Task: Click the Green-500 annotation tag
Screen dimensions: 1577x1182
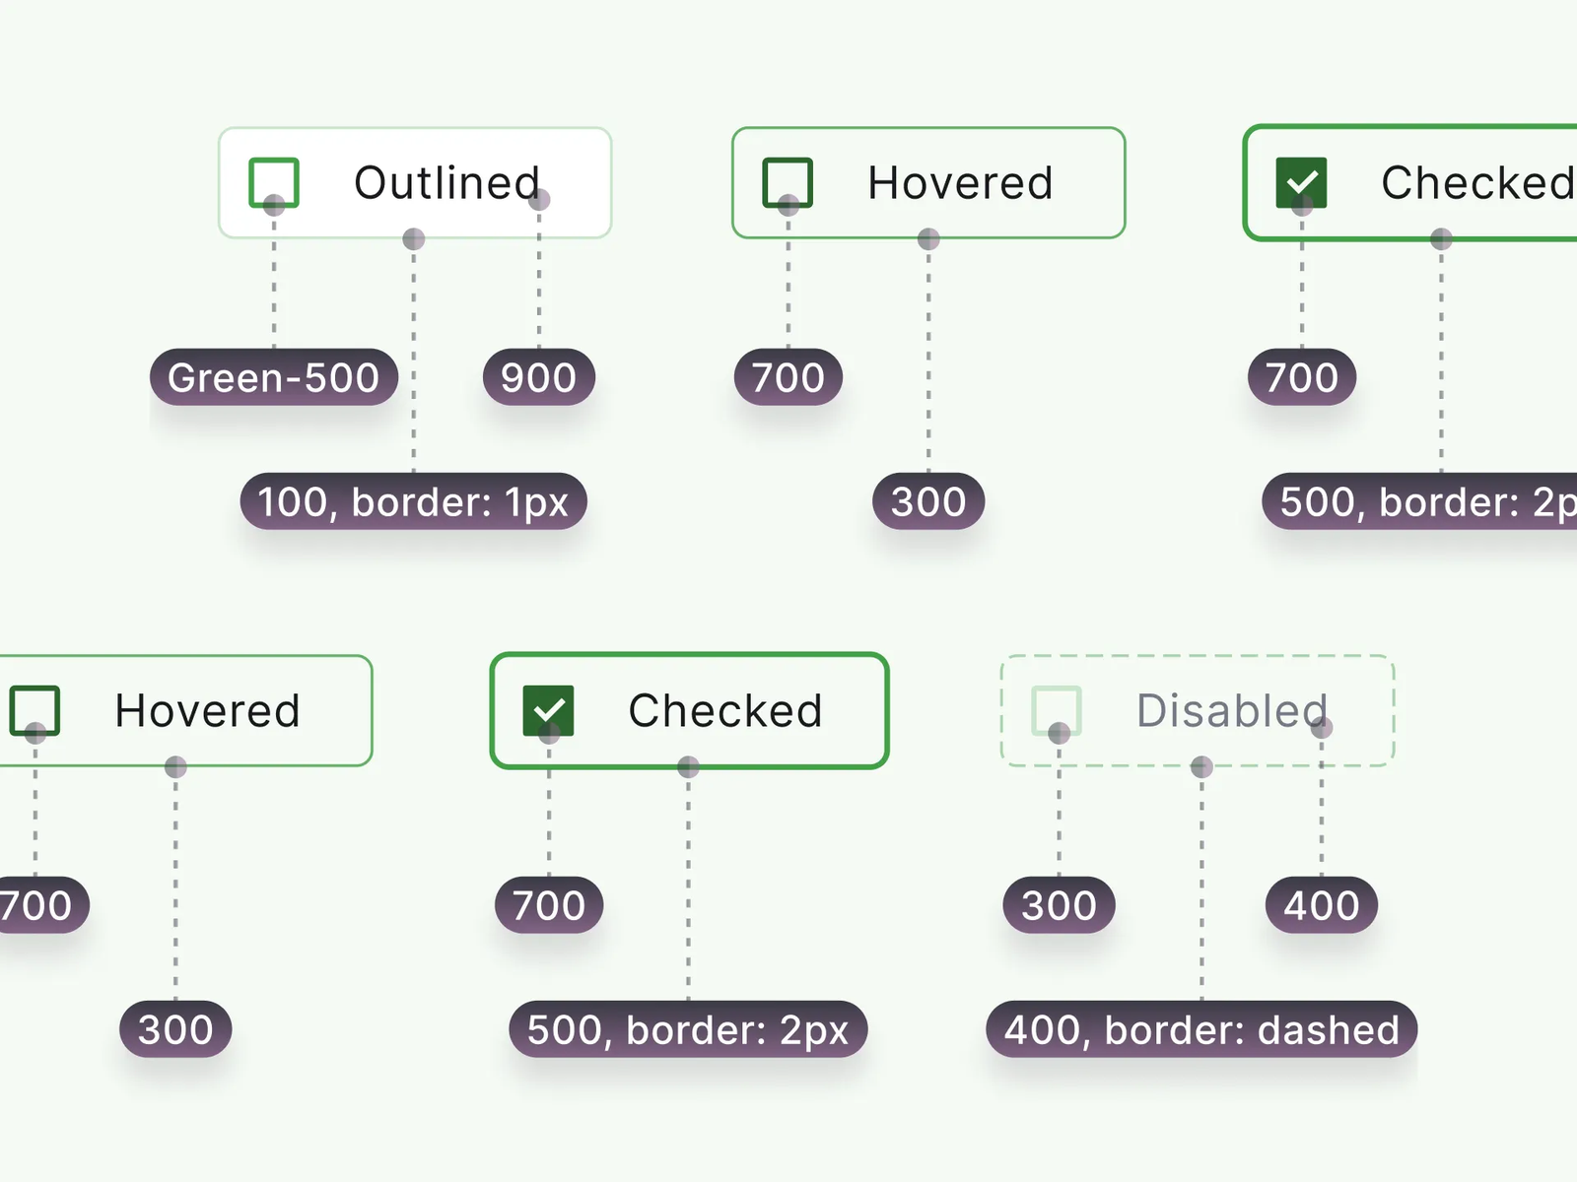Action: click(274, 377)
